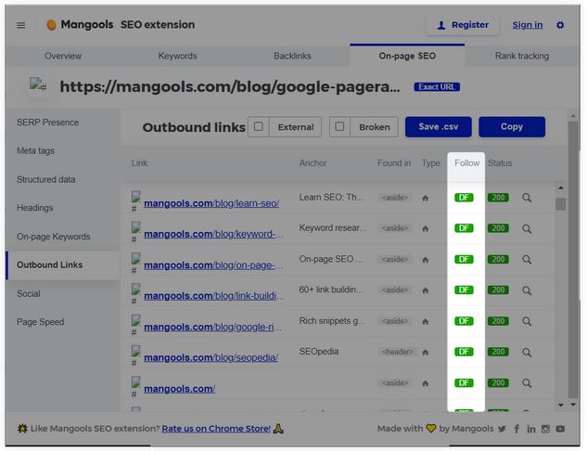
Task: Switch to the Keywords tab
Action: click(x=177, y=57)
